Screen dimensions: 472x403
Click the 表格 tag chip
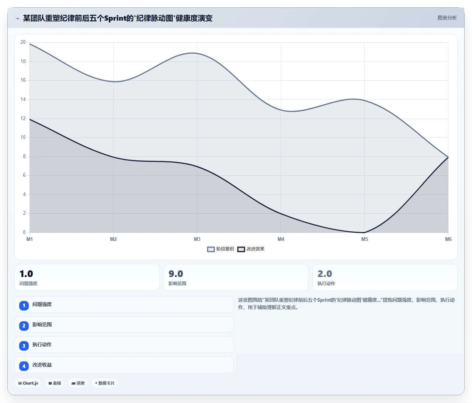pyautogui.click(x=55, y=383)
